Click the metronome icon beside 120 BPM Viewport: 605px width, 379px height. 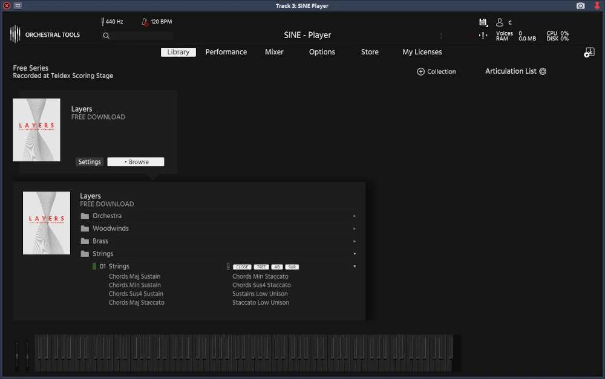point(145,22)
